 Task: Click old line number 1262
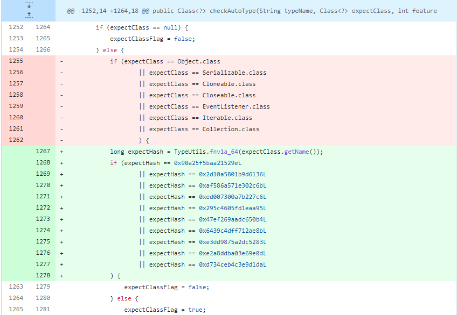16,140
